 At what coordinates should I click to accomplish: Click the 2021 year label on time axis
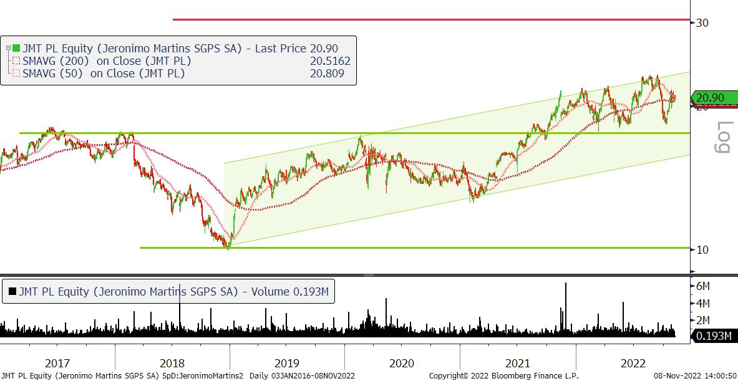tap(517, 364)
